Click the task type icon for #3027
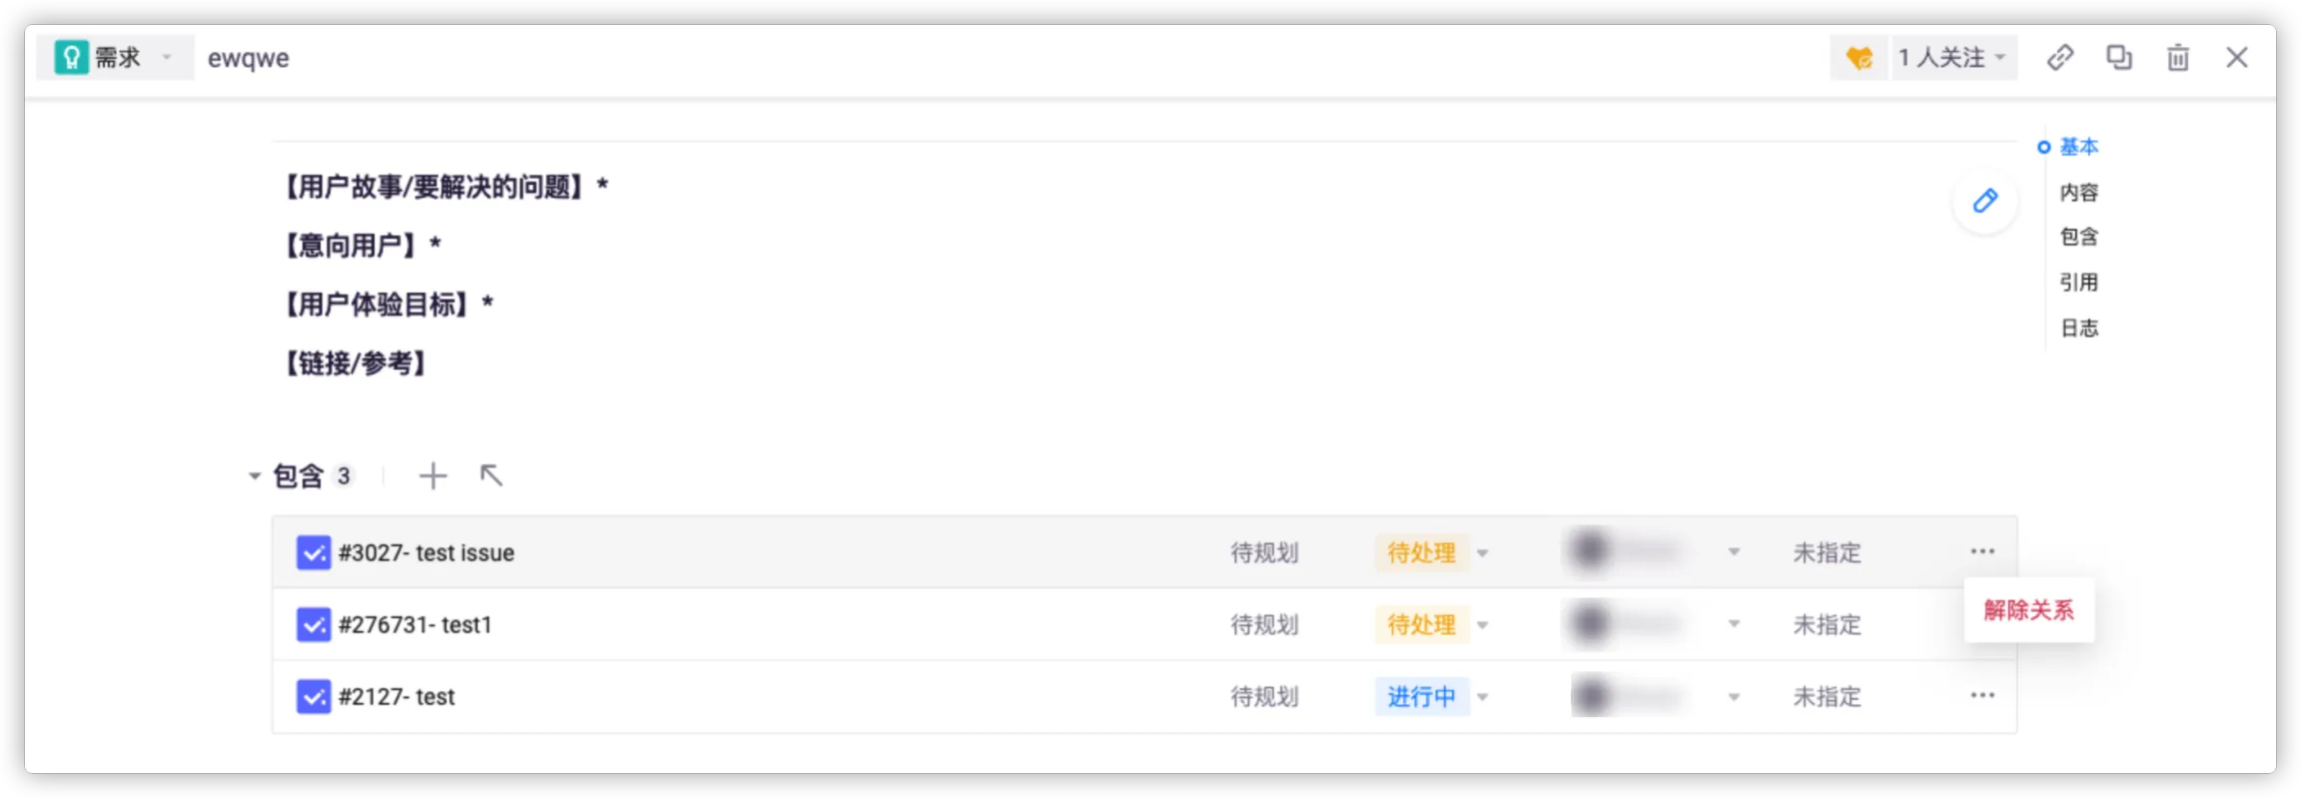The height and width of the screenshot is (798, 2301). [x=313, y=552]
